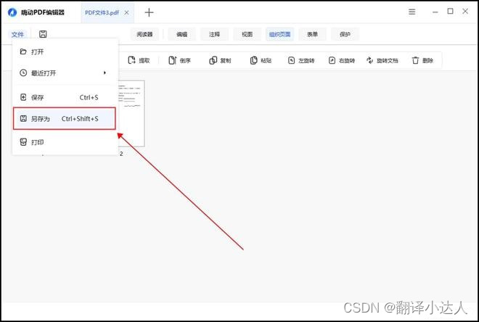Open the 注释 tab
Screen dimensions: 479x322
[x=214, y=34]
